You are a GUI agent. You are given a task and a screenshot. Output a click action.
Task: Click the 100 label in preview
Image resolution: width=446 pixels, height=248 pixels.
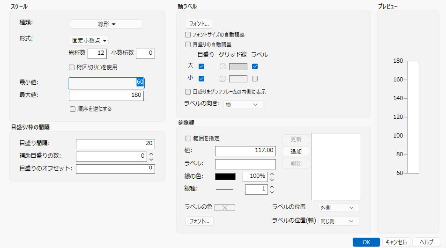point(398,136)
